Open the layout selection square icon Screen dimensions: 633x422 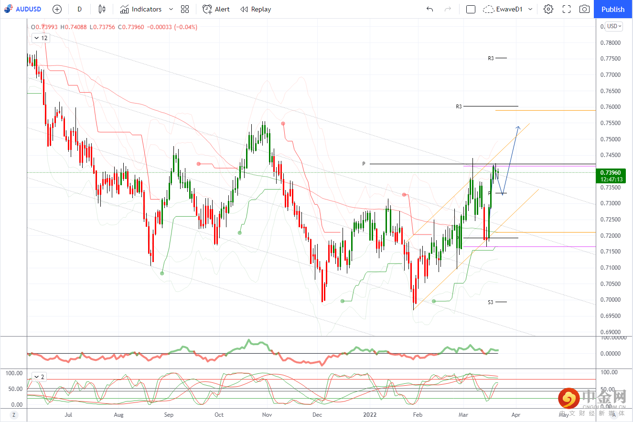(x=471, y=9)
